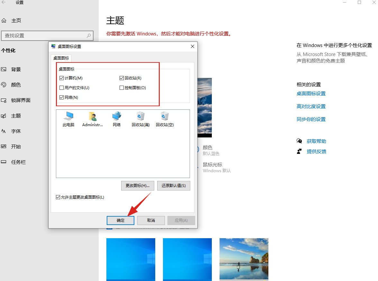Screen dimensions: 378x281
Task: Uncheck the 回收站(R) checkbox
Action: [122, 78]
